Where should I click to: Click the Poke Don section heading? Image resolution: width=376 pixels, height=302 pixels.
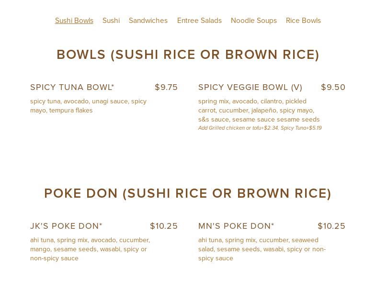click(188, 193)
